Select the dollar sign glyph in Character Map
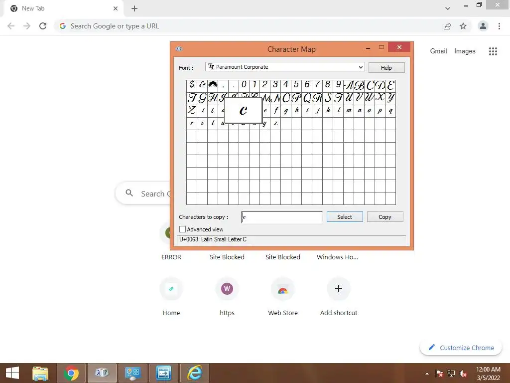Image resolution: width=510 pixels, height=383 pixels. pos(192,85)
